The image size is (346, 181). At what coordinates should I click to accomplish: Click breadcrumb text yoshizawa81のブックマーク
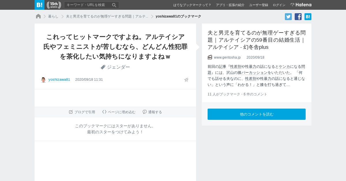(178, 16)
